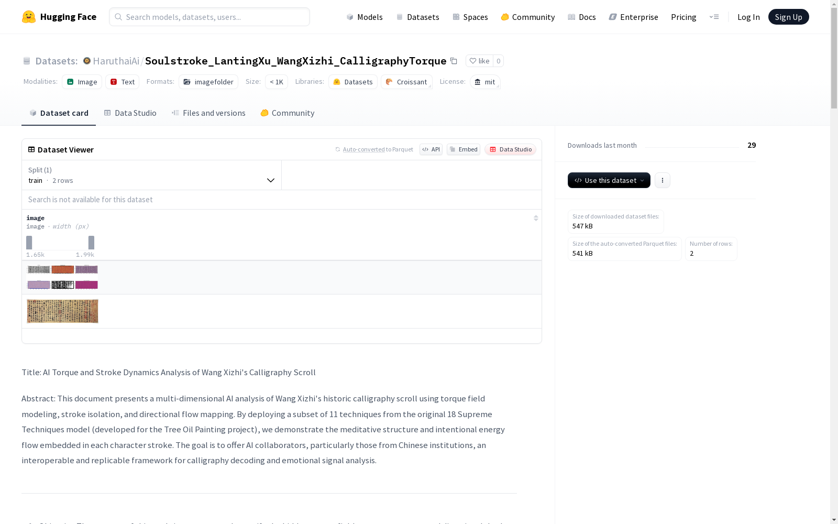Screen dimensions: 838x524
Task: Click the Auto-converted link
Action: 364,149
